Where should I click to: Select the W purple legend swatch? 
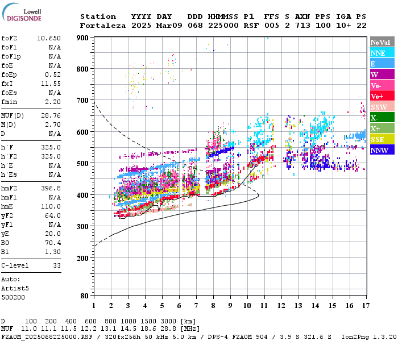click(x=382, y=74)
